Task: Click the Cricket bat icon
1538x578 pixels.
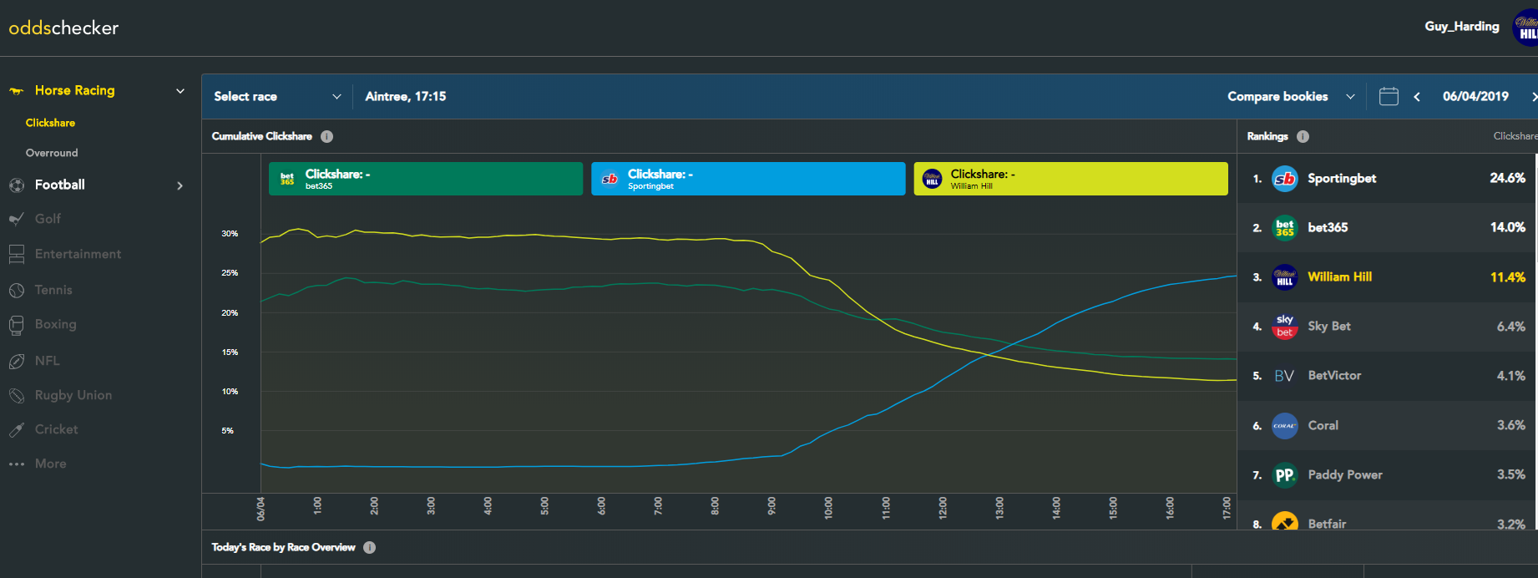Action: click(x=17, y=429)
